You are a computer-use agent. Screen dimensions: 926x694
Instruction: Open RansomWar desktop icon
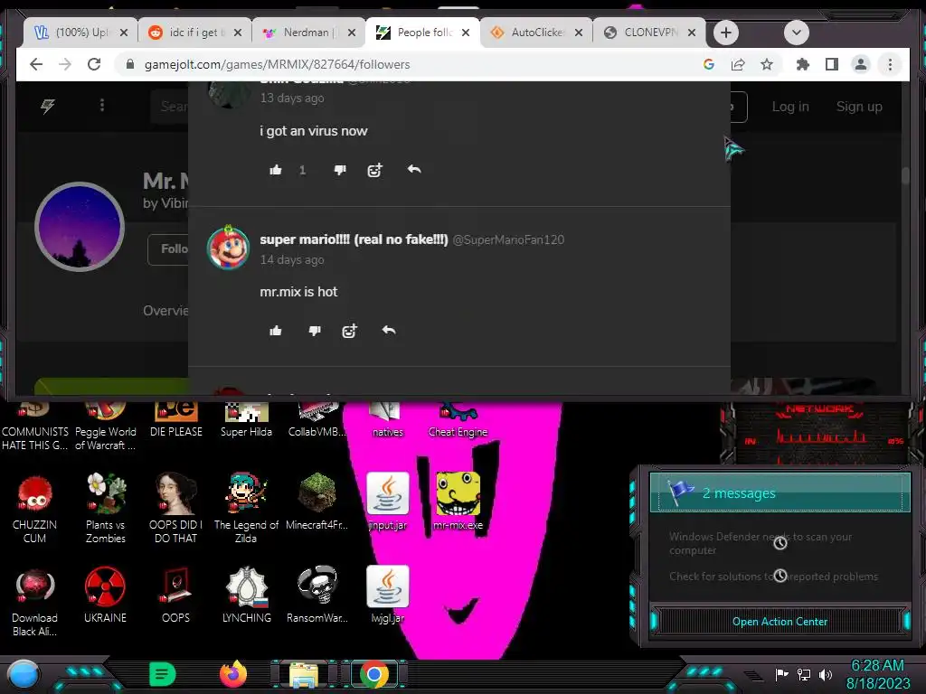pos(317,595)
